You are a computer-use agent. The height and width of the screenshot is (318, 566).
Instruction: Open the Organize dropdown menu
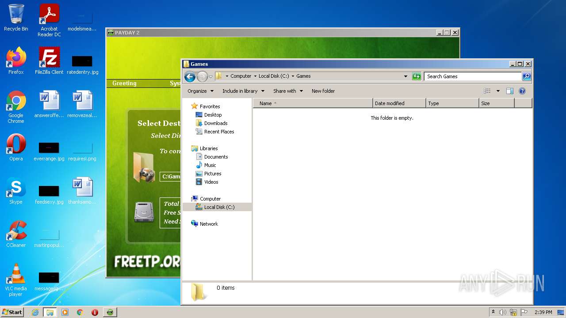(x=200, y=91)
